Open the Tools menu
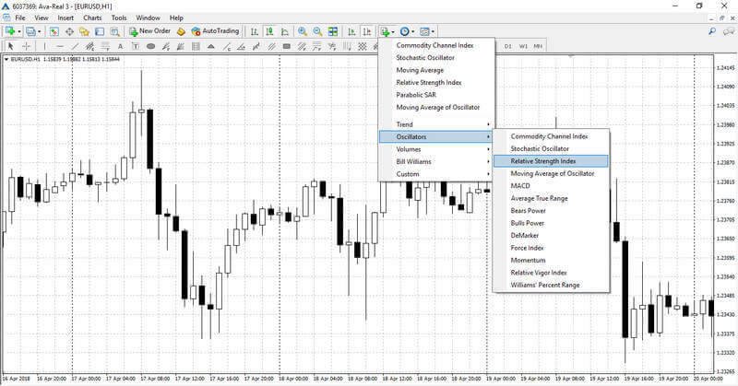Viewport: 738px width, 386px height. click(119, 18)
